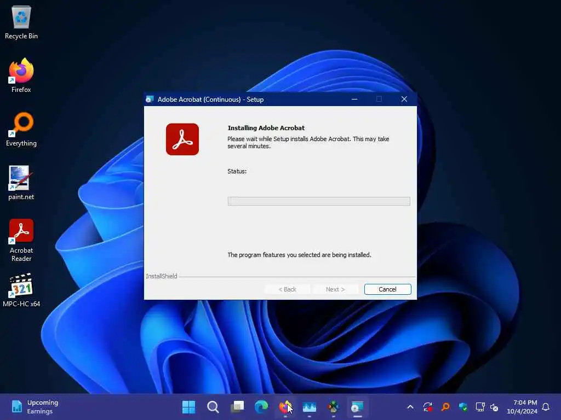Open the Windows Start menu
Viewport: 561px width, 420px height.
(x=188, y=407)
